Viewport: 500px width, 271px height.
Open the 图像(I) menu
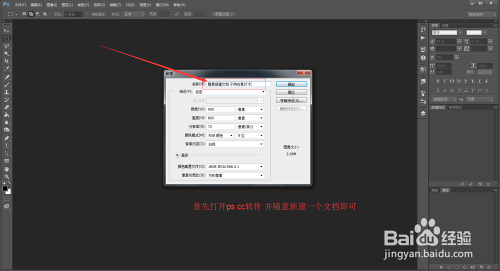pos(51,5)
